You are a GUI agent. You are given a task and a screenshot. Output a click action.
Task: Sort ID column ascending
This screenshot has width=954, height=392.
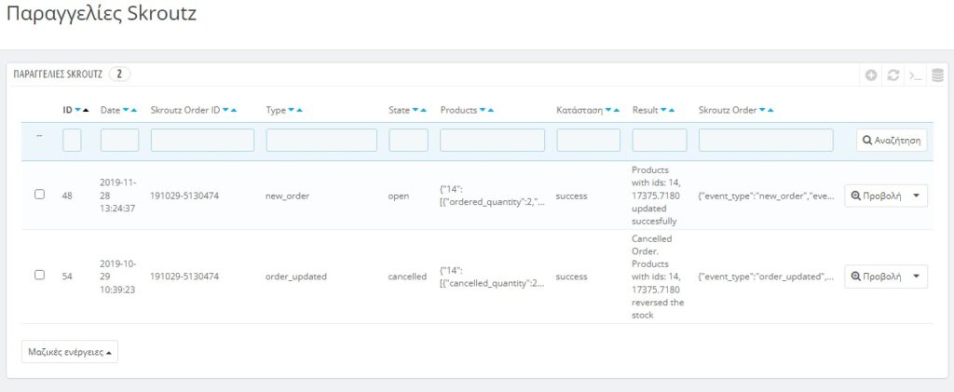coord(86,111)
